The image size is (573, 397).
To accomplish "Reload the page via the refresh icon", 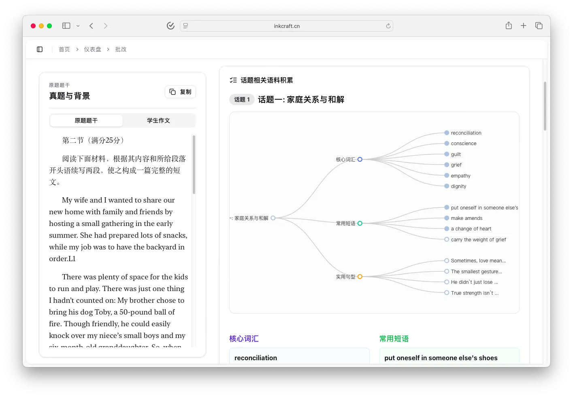I will pyautogui.click(x=388, y=25).
